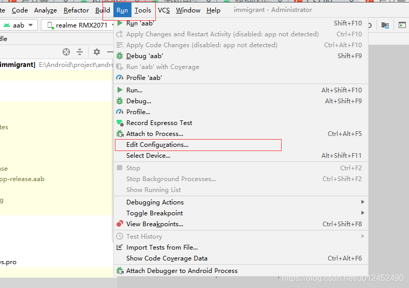
Task: Choose the Profile... entry
Action: coord(241,112)
